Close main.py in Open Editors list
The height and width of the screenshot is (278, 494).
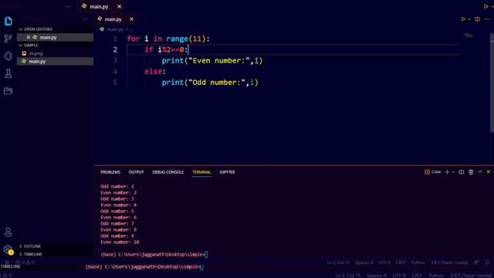click(x=29, y=37)
